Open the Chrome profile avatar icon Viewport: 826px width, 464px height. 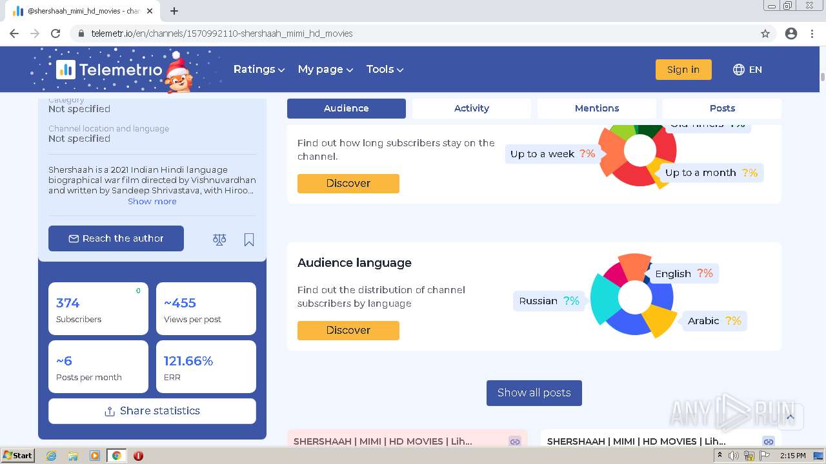pyautogui.click(x=791, y=34)
